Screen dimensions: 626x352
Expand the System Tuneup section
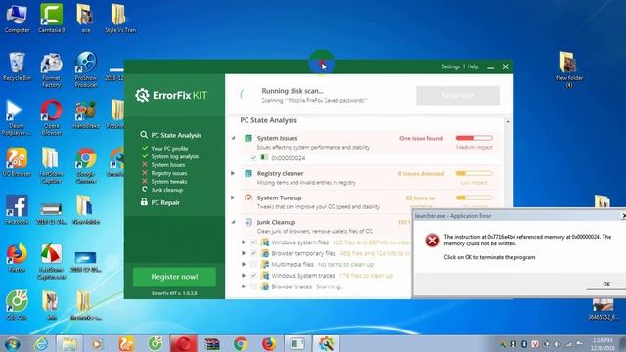click(x=233, y=198)
